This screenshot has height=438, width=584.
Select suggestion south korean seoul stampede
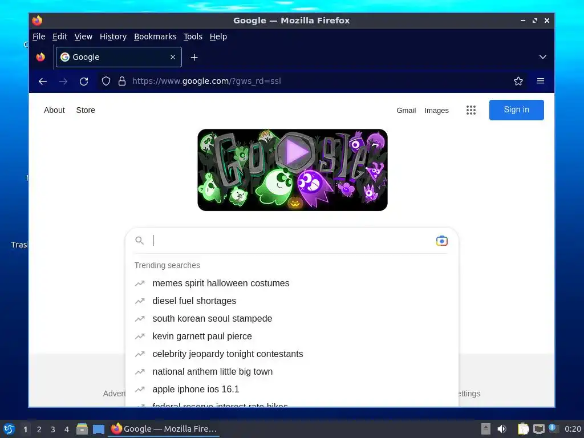pyautogui.click(x=291, y=318)
